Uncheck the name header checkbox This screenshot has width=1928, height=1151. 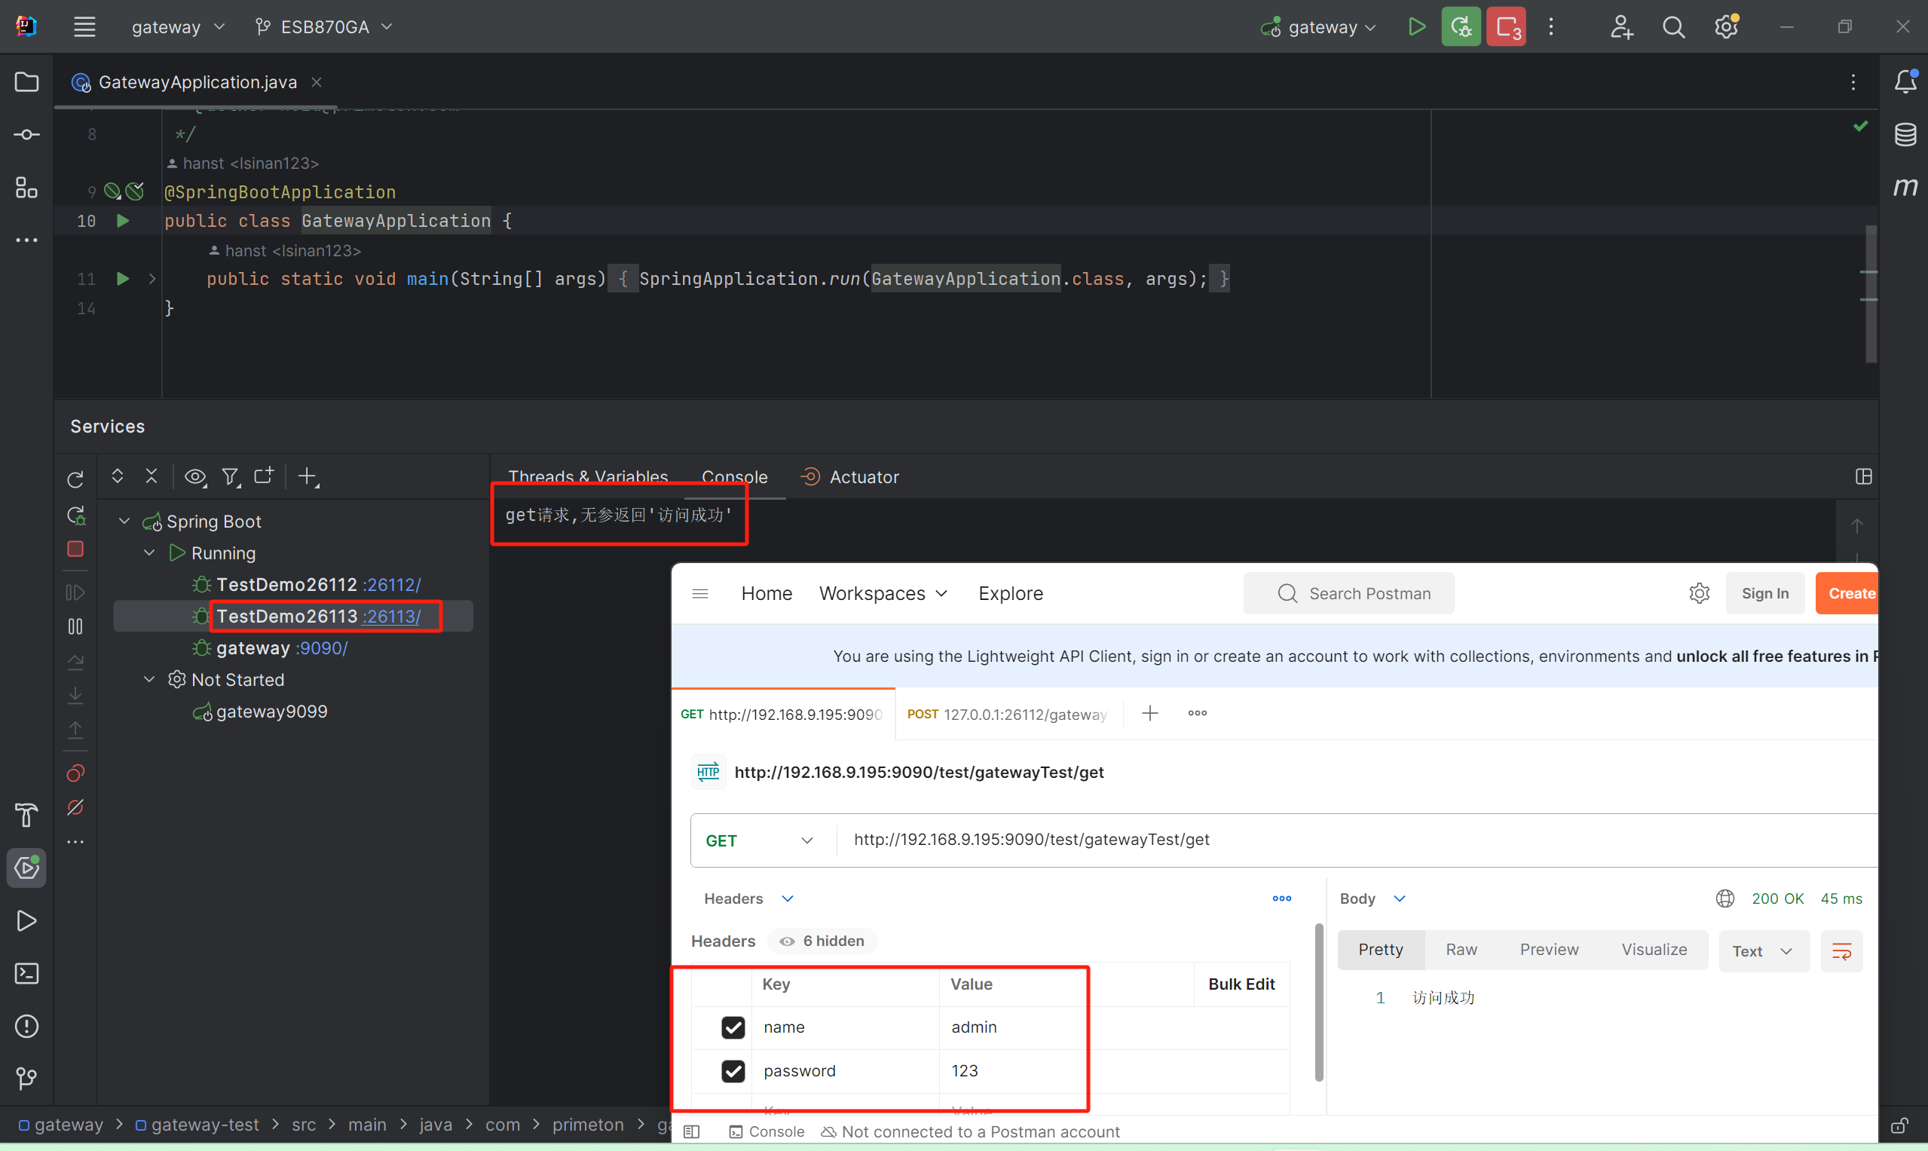733,1027
